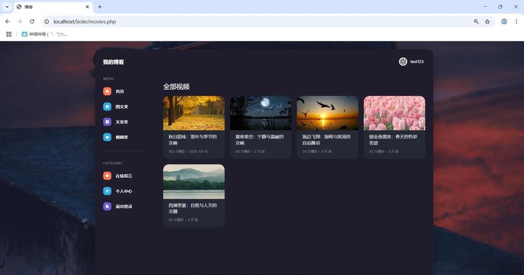The width and height of the screenshot is (524, 275).
Task: Open the moonlit night video thumbnail
Action: click(x=261, y=113)
